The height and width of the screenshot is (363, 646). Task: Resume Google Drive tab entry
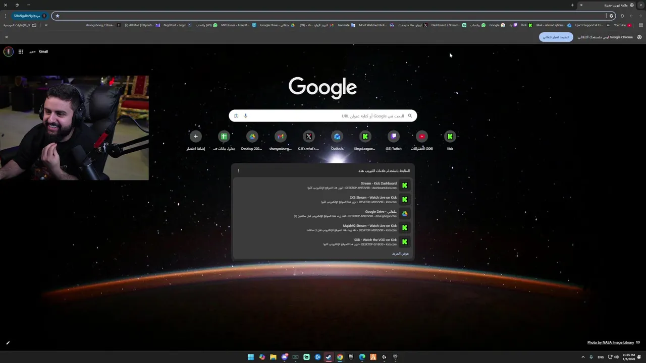pos(323,214)
